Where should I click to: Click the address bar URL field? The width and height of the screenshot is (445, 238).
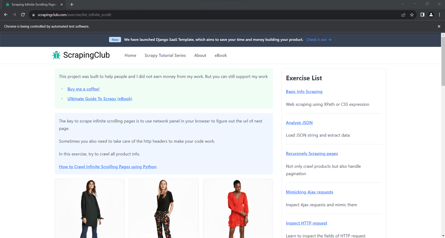pos(214,15)
